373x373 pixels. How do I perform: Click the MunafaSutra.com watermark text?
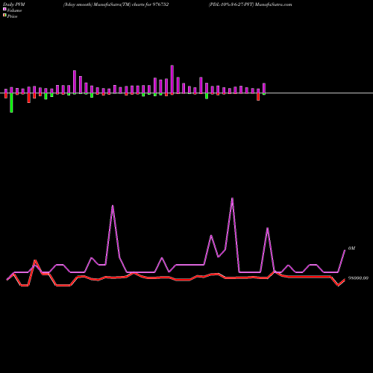[274, 4]
